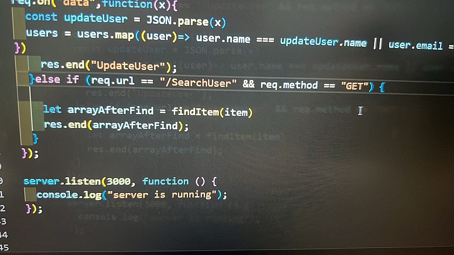Click the updateUser.name expression

[323, 42]
